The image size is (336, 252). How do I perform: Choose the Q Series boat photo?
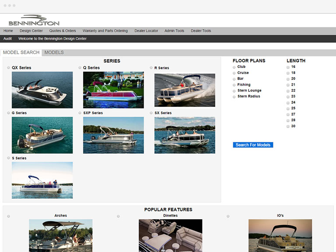113,90
